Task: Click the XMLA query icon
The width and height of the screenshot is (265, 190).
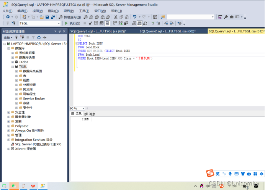Action: click(x=103, y=17)
